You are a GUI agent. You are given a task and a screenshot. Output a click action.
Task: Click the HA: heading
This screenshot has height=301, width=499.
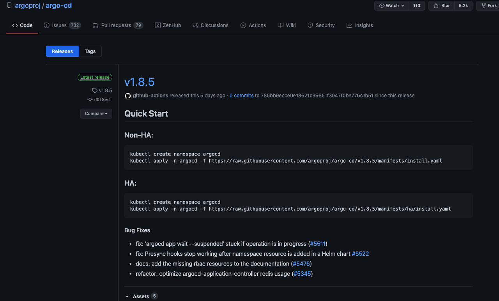(x=130, y=183)
